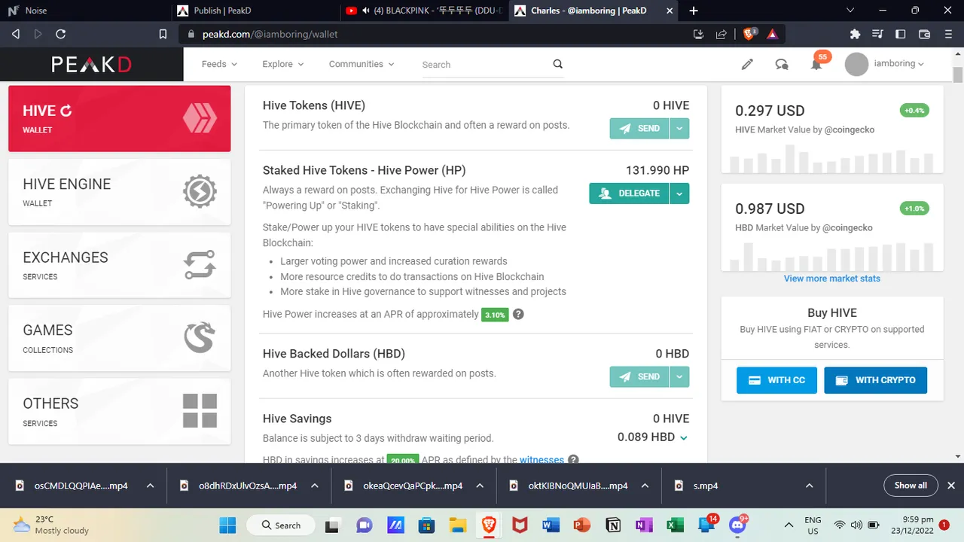Screen dimensions: 964x542
Task: Expand the HIVE Send dropdown arrow
Action: [x=679, y=129]
